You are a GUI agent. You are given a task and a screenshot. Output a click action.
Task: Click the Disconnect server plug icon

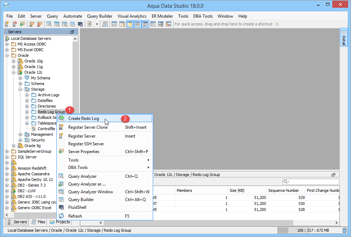pyautogui.click(x=40, y=24)
